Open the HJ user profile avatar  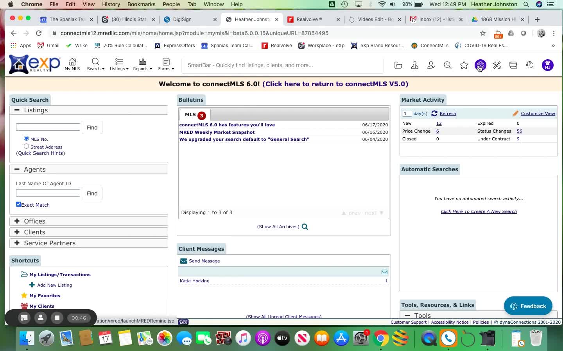coord(547,65)
